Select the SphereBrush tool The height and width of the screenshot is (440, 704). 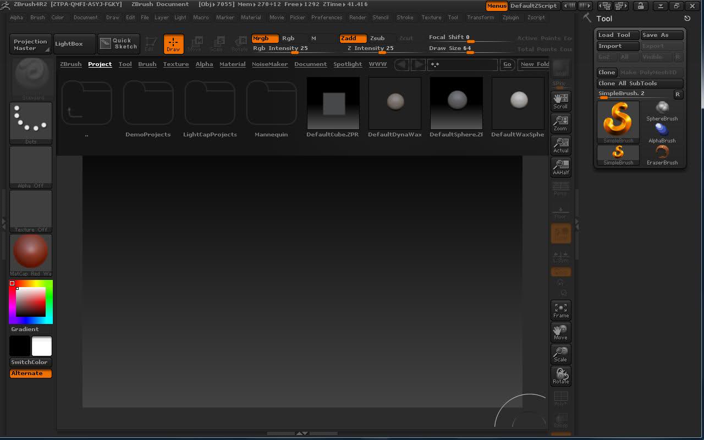(x=662, y=111)
